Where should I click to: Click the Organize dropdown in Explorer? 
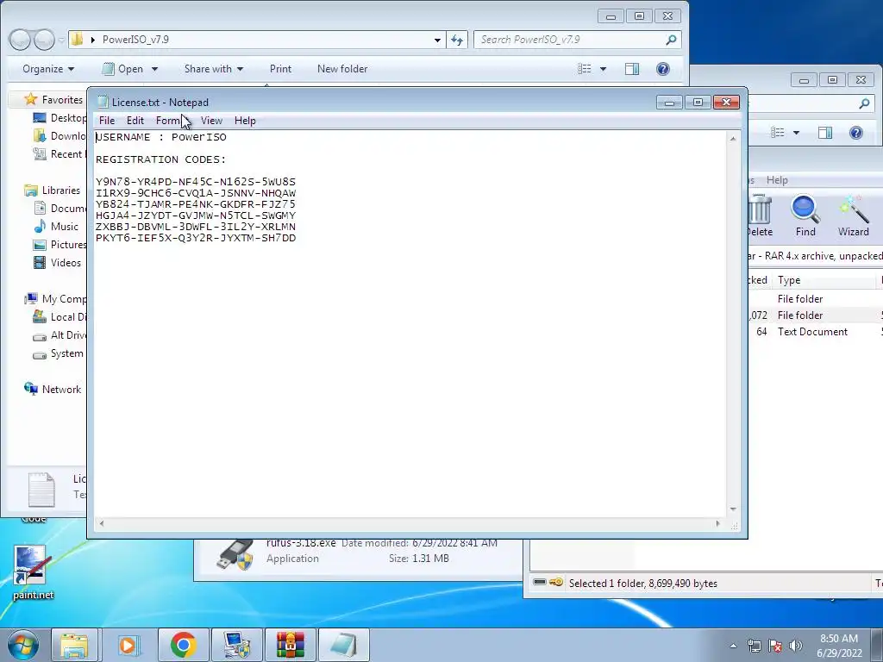click(48, 69)
